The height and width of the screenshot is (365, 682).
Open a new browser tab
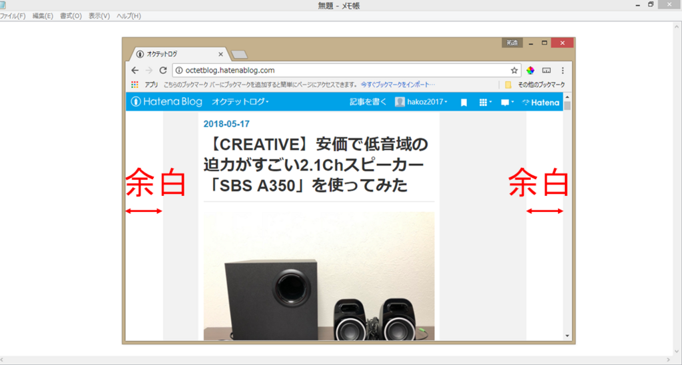pyautogui.click(x=239, y=55)
